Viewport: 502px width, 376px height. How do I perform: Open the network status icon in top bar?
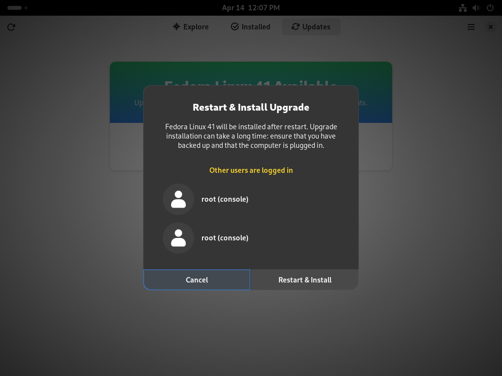(x=463, y=8)
